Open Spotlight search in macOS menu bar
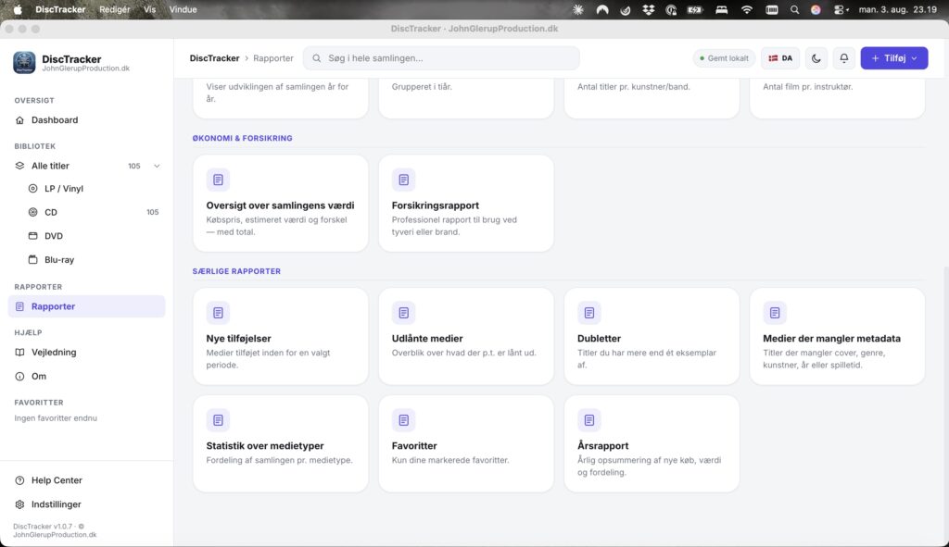Image resolution: width=949 pixels, height=547 pixels. (x=794, y=9)
